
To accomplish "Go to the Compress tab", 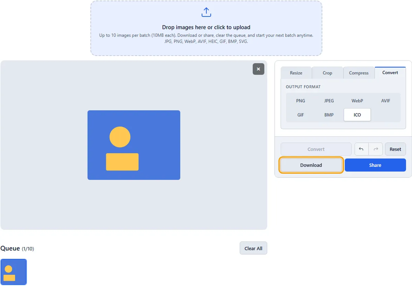I will [359, 73].
